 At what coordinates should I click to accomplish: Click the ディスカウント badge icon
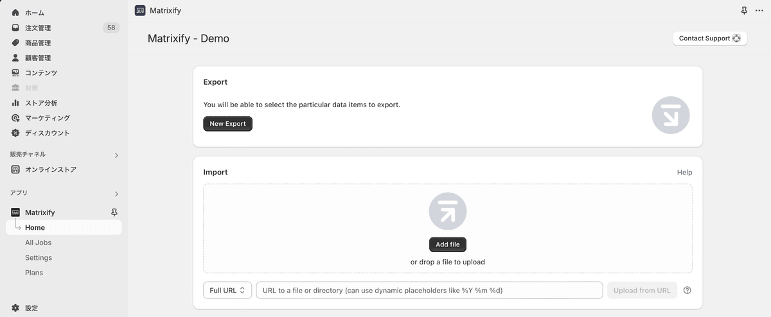[15, 133]
